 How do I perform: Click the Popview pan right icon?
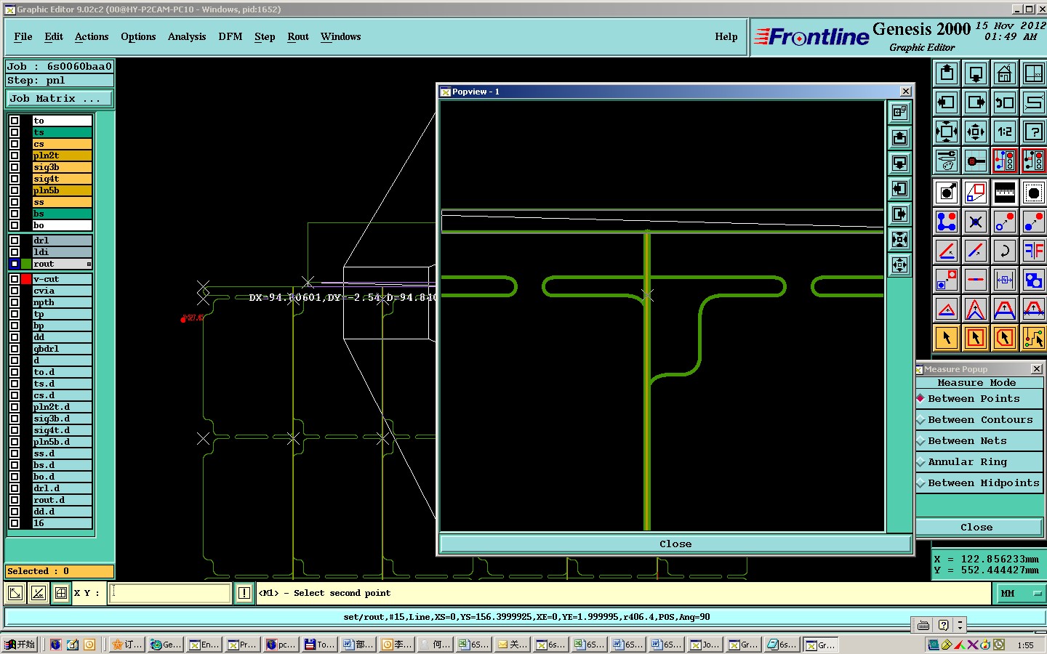[900, 214]
